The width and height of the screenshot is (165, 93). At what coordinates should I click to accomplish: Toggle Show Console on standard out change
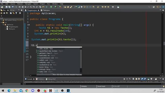142,79
